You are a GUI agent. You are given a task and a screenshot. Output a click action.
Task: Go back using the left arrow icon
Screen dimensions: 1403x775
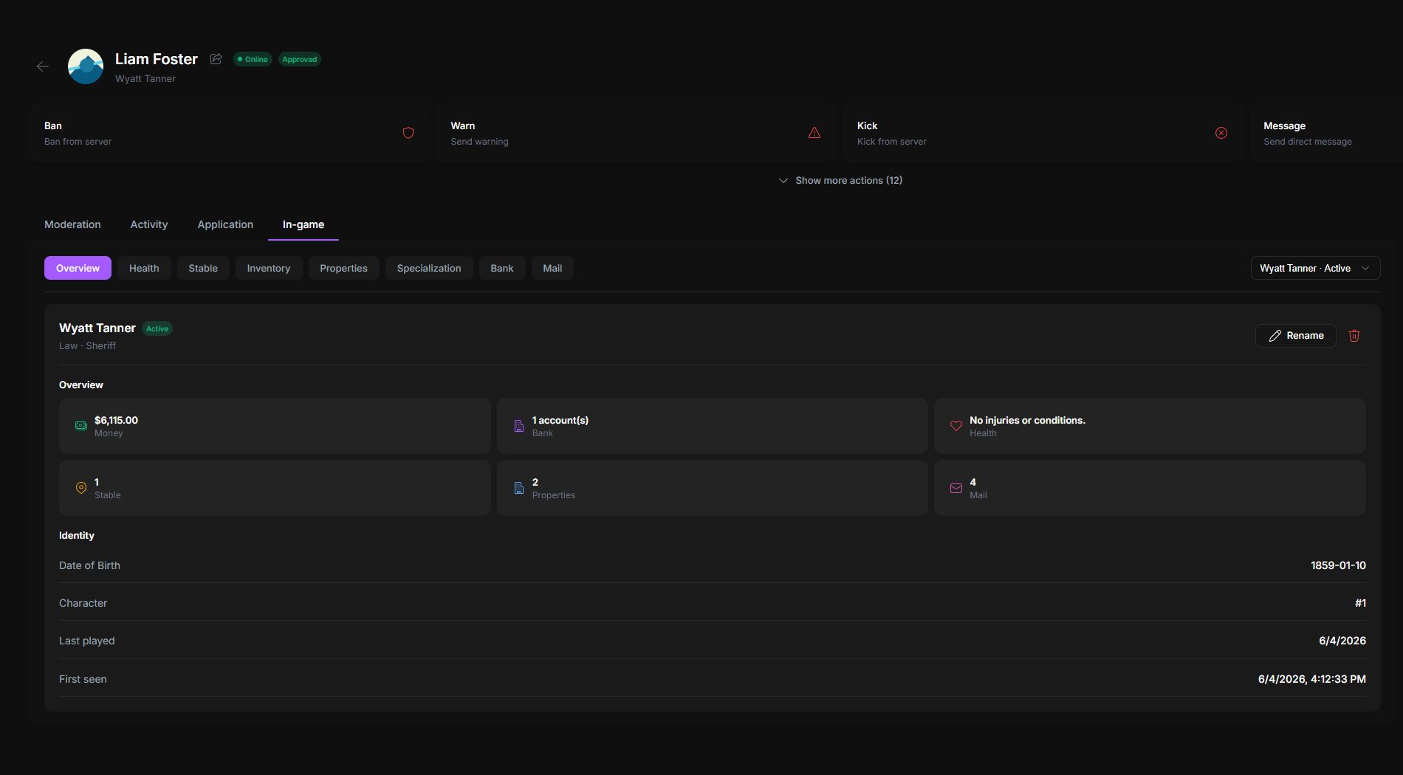tap(43, 66)
